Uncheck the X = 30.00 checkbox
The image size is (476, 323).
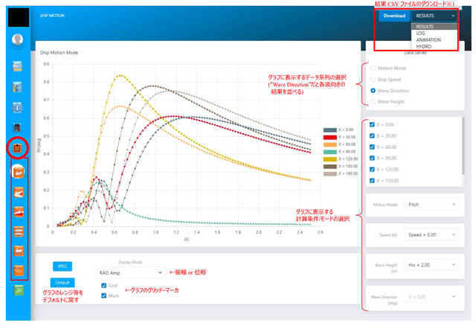pyautogui.click(x=372, y=136)
